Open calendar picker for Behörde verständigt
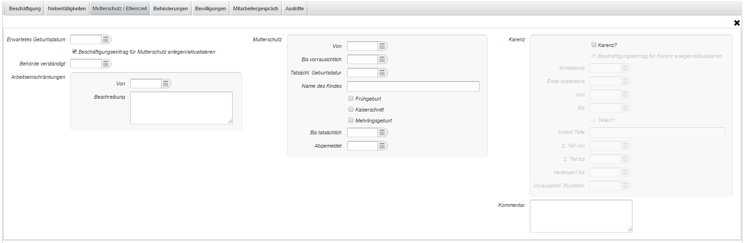 click(106, 64)
